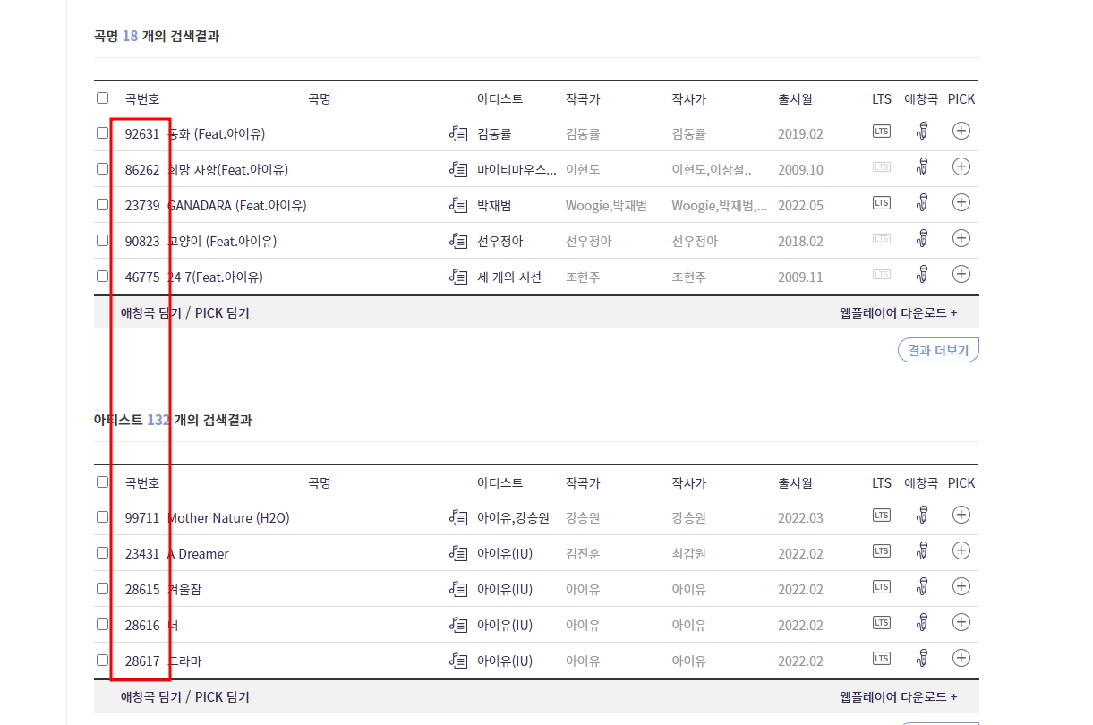The height and width of the screenshot is (725, 1093).
Task: Click LTS icon for GANADARA row
Action: pyautogui.click(x=882, y=203)
